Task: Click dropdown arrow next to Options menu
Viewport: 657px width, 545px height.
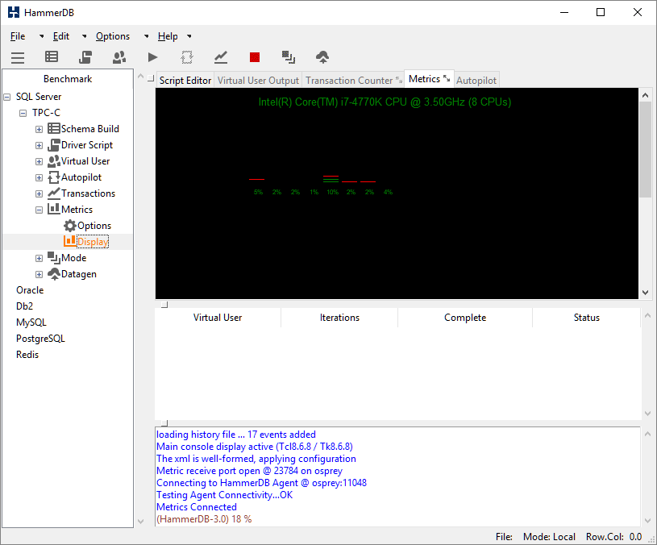Action: [146, 36]
